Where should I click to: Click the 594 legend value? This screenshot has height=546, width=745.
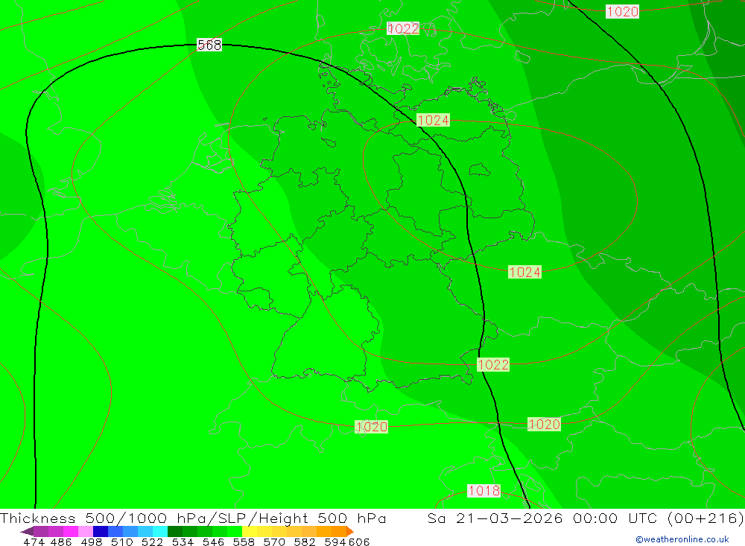pyautogui.click(x=335, y=542)
